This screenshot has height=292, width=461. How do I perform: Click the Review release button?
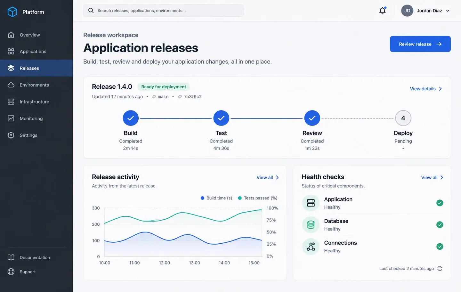point(420,44)
